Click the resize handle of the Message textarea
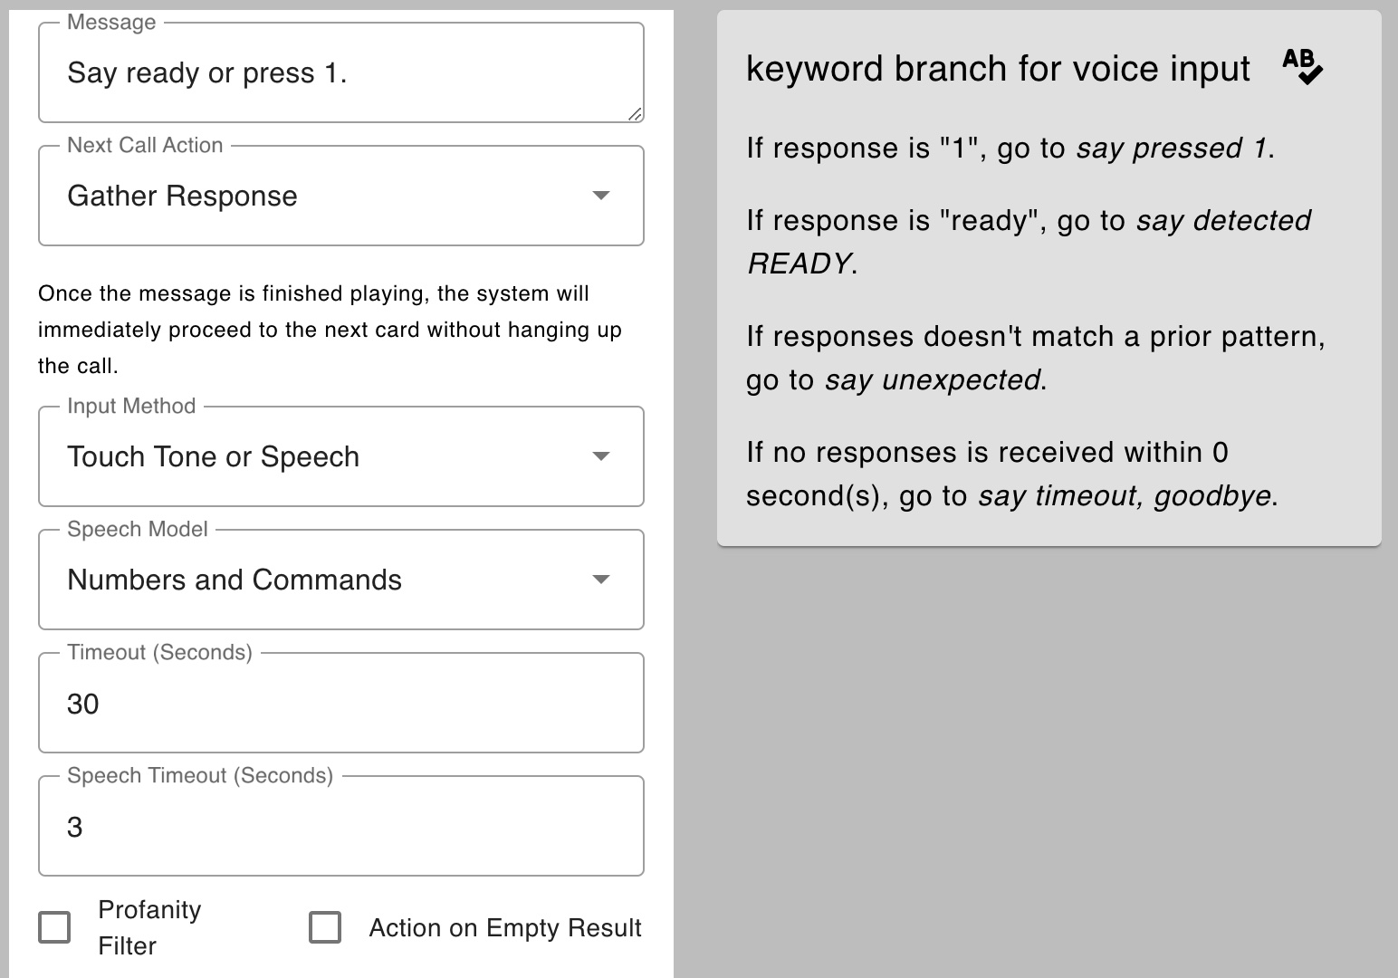 click(635, 113)
